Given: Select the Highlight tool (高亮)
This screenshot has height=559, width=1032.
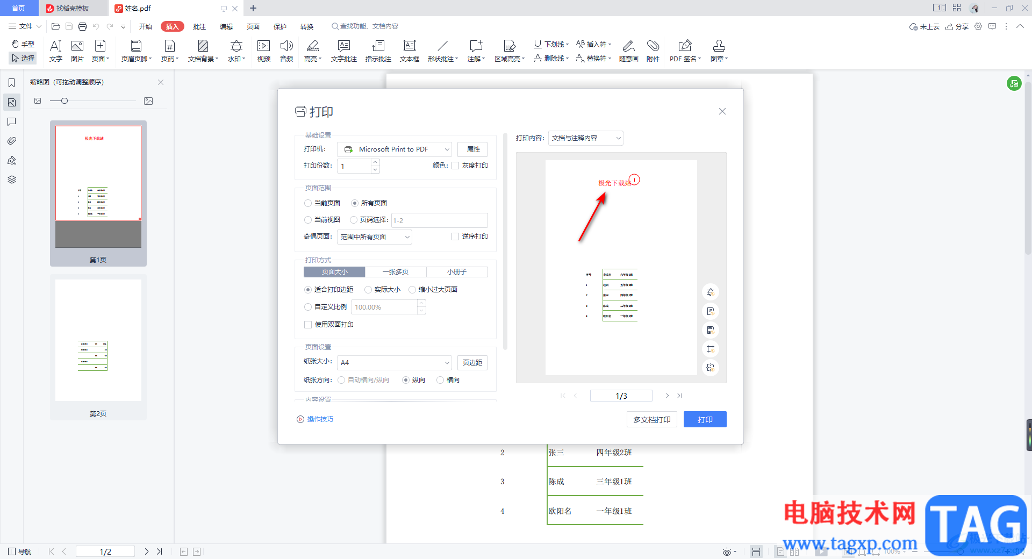Looking at the screenshot, I should [313, 51].
